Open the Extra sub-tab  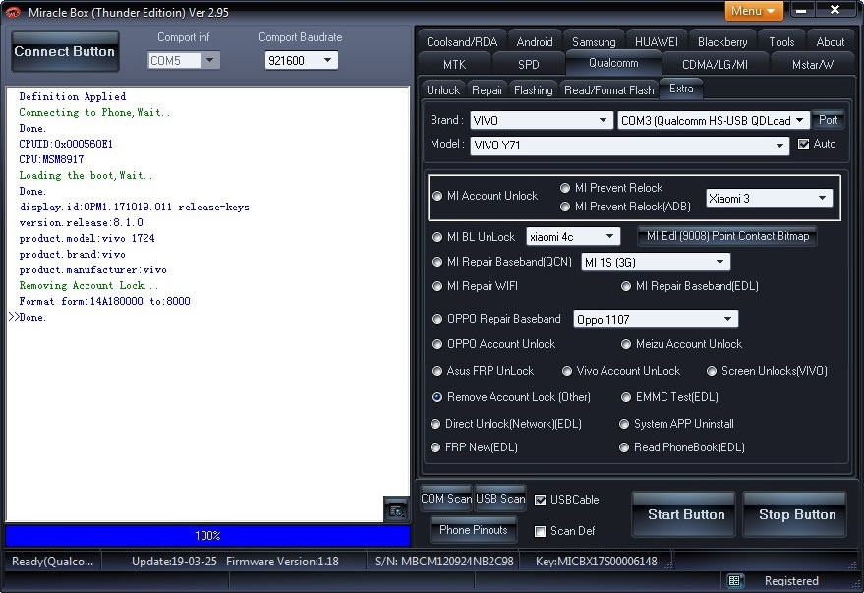(x=681, y=89)
